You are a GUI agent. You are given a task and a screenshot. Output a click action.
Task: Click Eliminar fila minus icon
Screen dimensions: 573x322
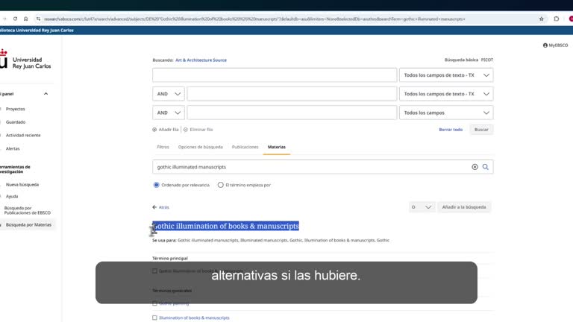[x=186, y=130]
